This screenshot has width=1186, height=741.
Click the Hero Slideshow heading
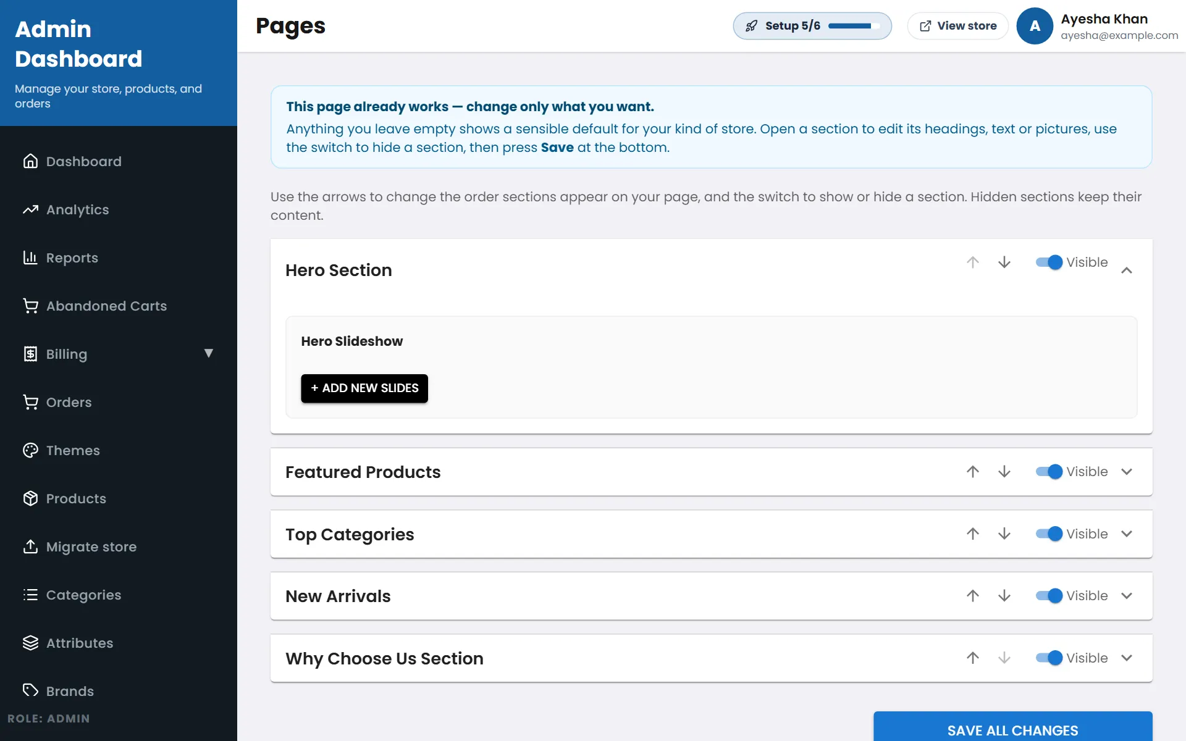[351, 341]
